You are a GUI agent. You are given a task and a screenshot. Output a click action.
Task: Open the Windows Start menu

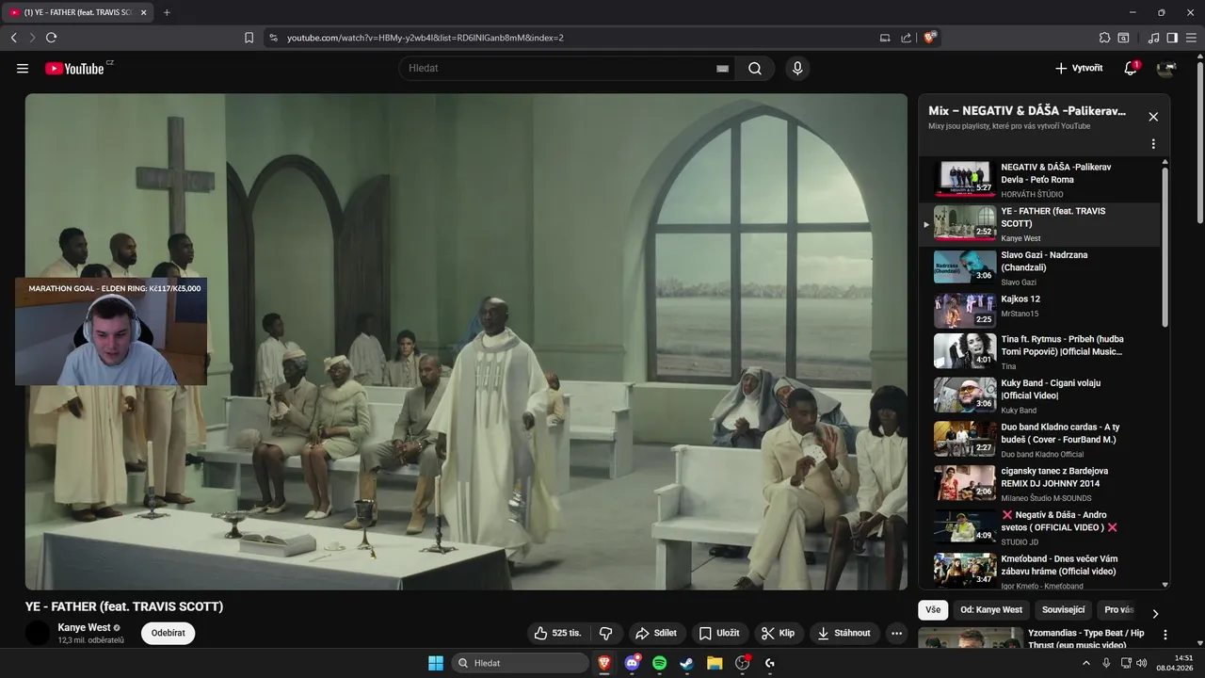coord(436,663)
